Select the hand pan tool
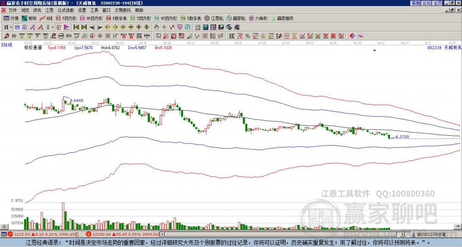This screenshot has width=462, height=247. tap(156, 27)
